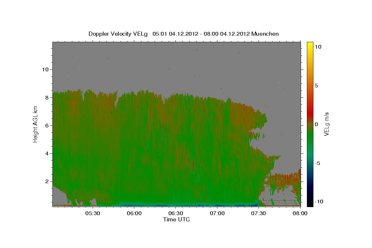Click the height axis label 6
The width and height of the screenshot is (372, 248).
click(x=47, y=125)
